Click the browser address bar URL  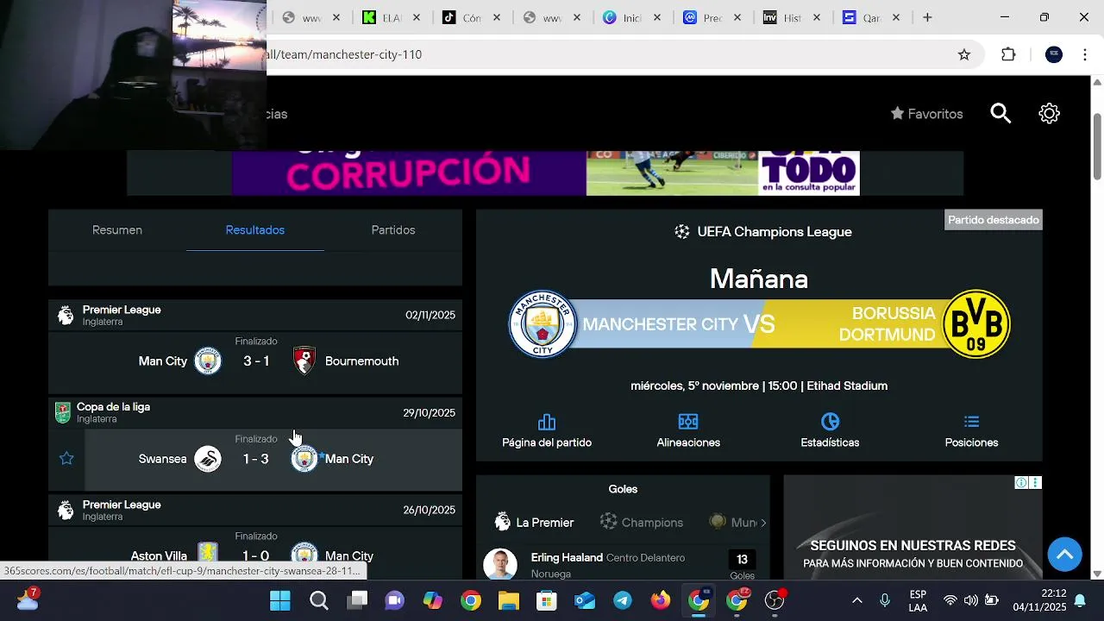345,54
